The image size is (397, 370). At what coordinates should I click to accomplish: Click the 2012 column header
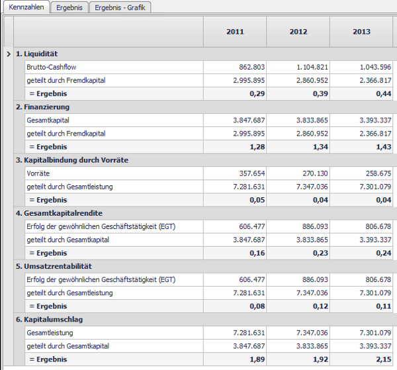298,32
